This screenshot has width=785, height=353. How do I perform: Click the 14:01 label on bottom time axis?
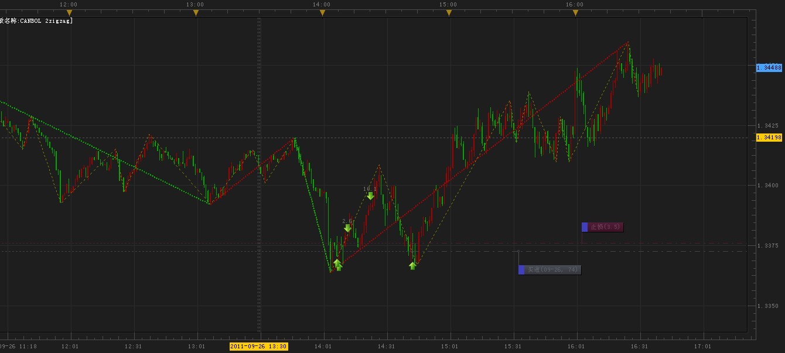tap(323, 347)
